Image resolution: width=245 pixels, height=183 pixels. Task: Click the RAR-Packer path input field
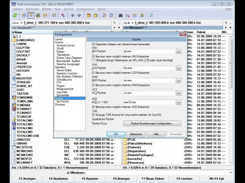[x=150, y=80]
